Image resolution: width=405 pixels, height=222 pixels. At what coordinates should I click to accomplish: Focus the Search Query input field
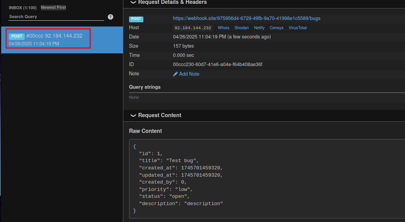click(56, 17)
